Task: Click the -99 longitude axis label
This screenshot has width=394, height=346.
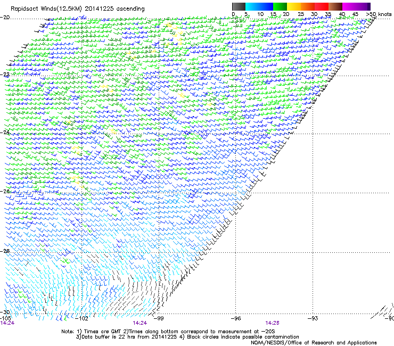Action: [159, 318]
